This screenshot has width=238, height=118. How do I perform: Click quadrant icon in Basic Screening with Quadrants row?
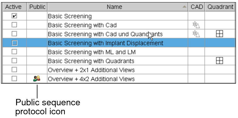(219, 61)
